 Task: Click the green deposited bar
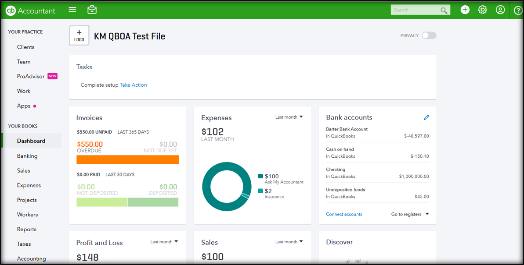[x=153, y=202]
